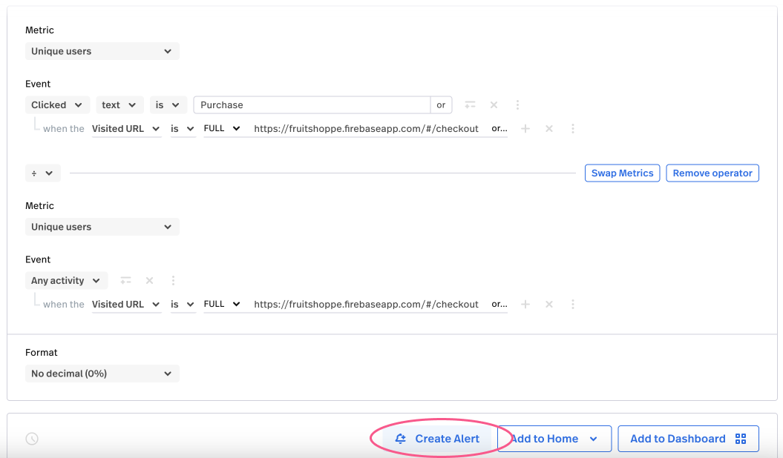Add another condition with the plus icon
783x458 pixels.
[x=525, y=128]
